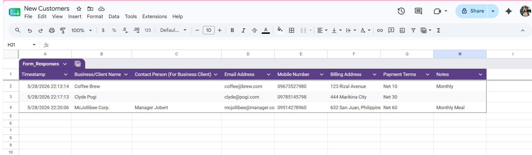
Task: Open the text rotation dropdown
Action: [x=366, y=30]
